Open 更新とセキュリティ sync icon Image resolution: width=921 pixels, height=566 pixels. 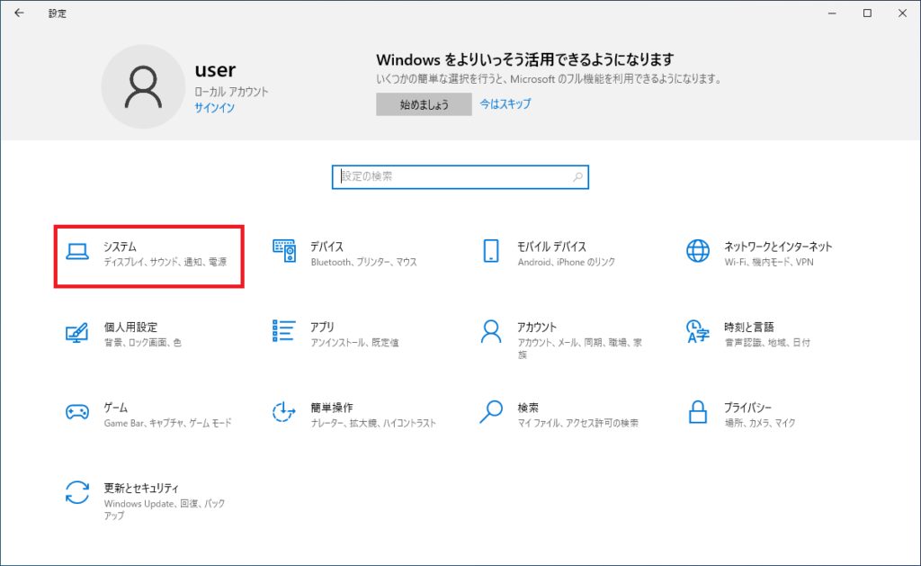(x=77, y=492)
